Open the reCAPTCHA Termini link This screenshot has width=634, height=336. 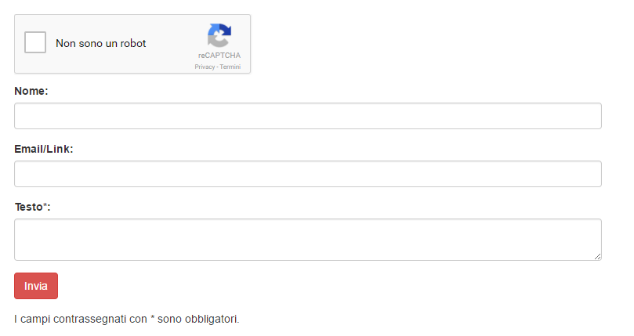tap(230, 67)
